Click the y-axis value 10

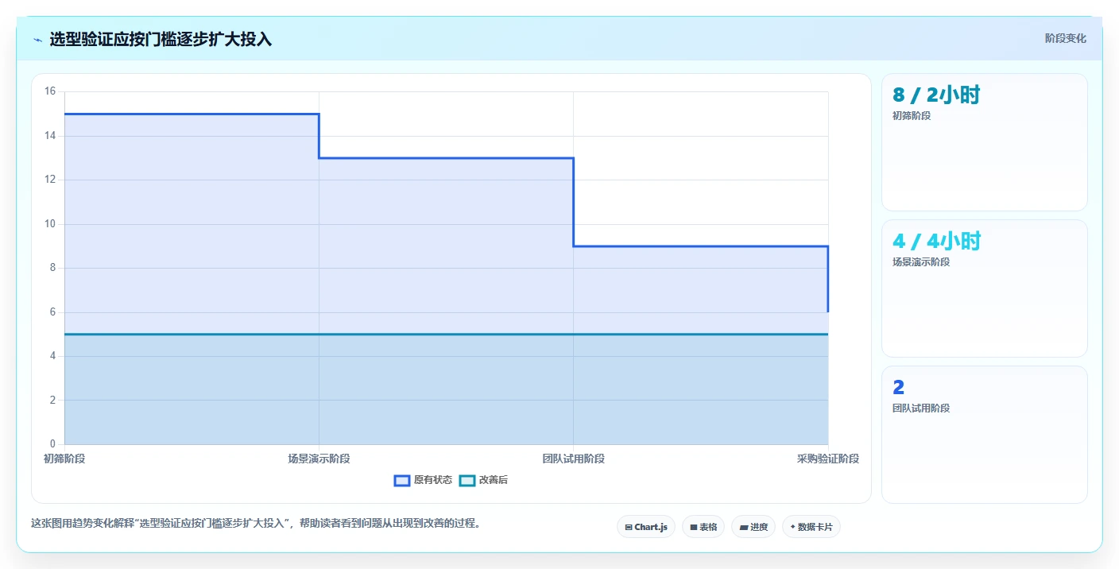[x=50, y=223]
